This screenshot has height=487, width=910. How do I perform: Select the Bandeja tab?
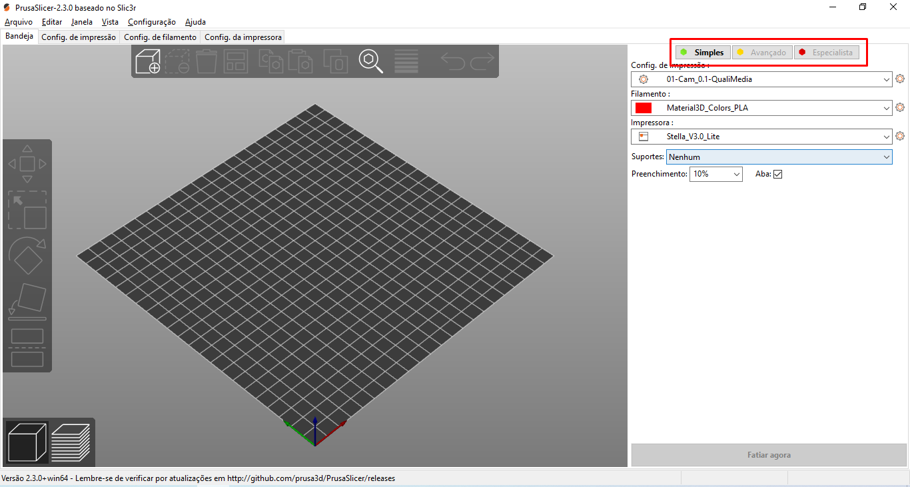(x=19, y=37)
